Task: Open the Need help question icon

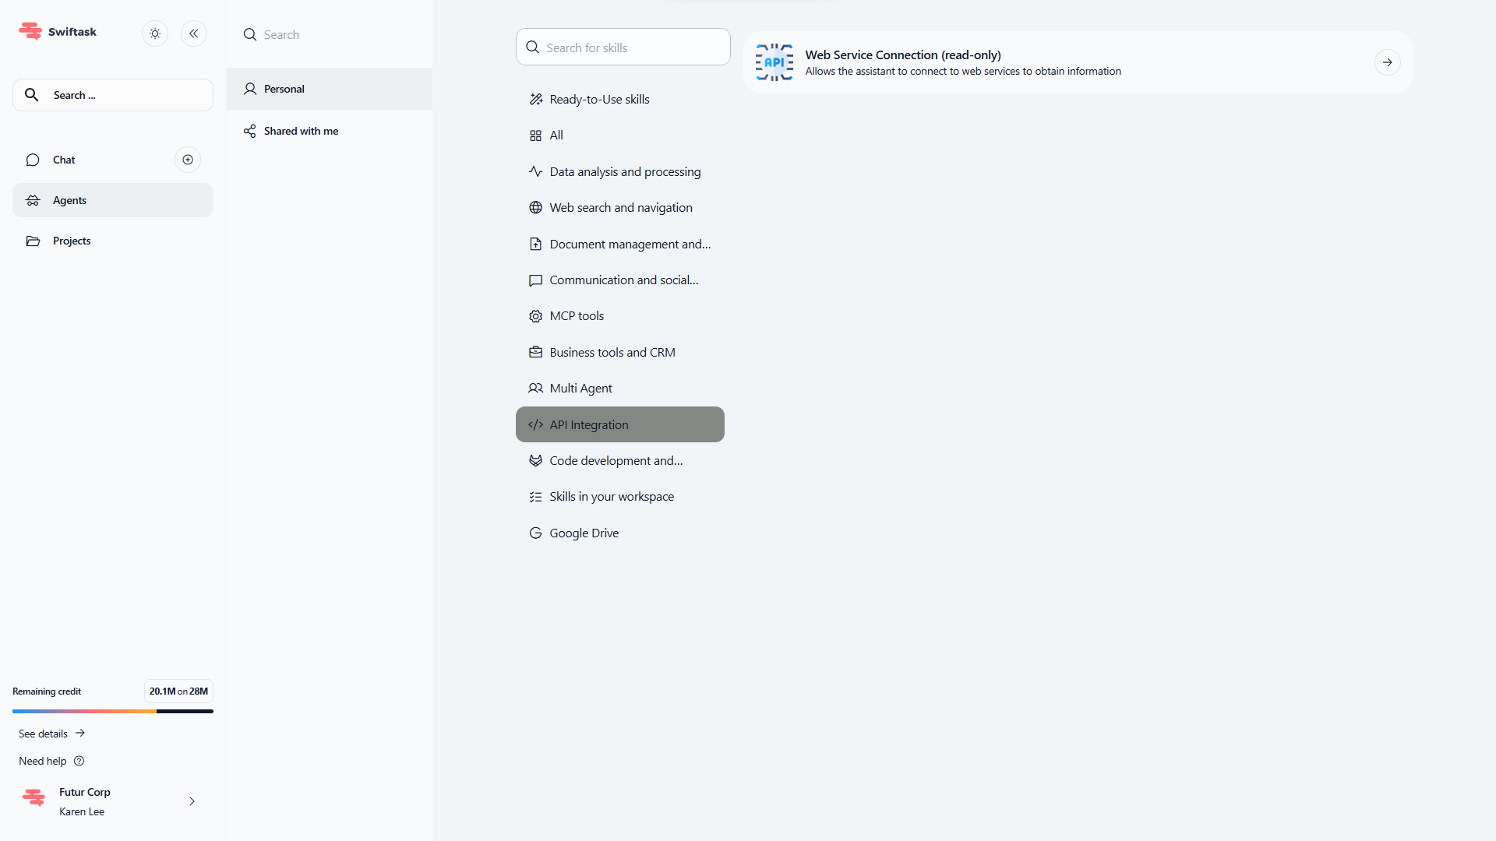Action: tap(79, 761)
